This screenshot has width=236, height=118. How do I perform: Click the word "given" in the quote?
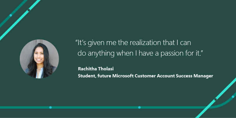pos(94,43)
